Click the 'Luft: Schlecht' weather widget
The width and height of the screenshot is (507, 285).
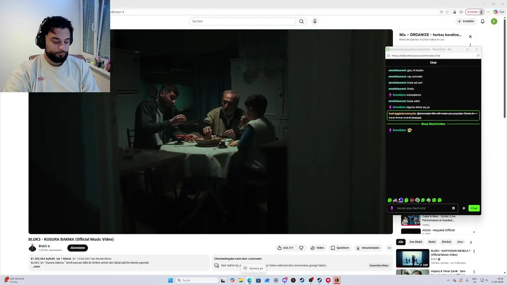coord(15,280)
